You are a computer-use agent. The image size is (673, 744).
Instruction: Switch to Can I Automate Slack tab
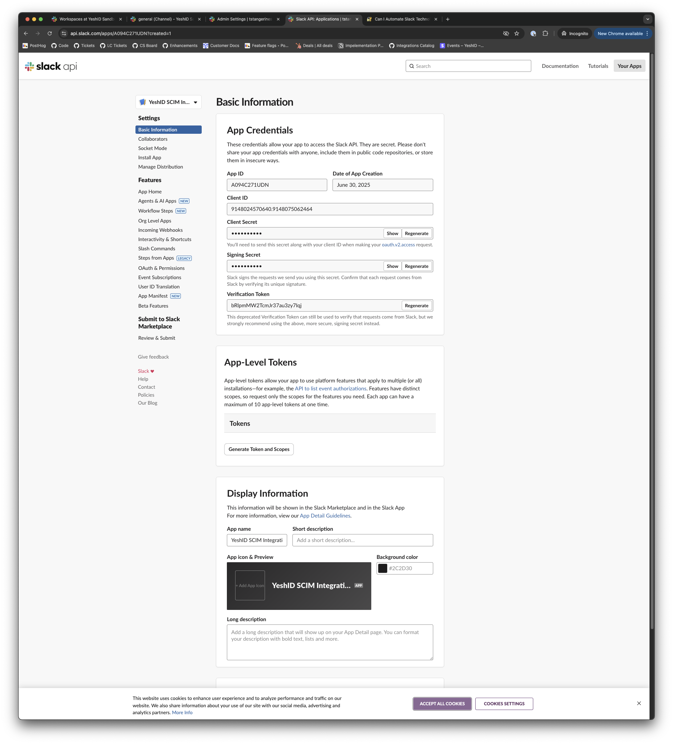401,19
